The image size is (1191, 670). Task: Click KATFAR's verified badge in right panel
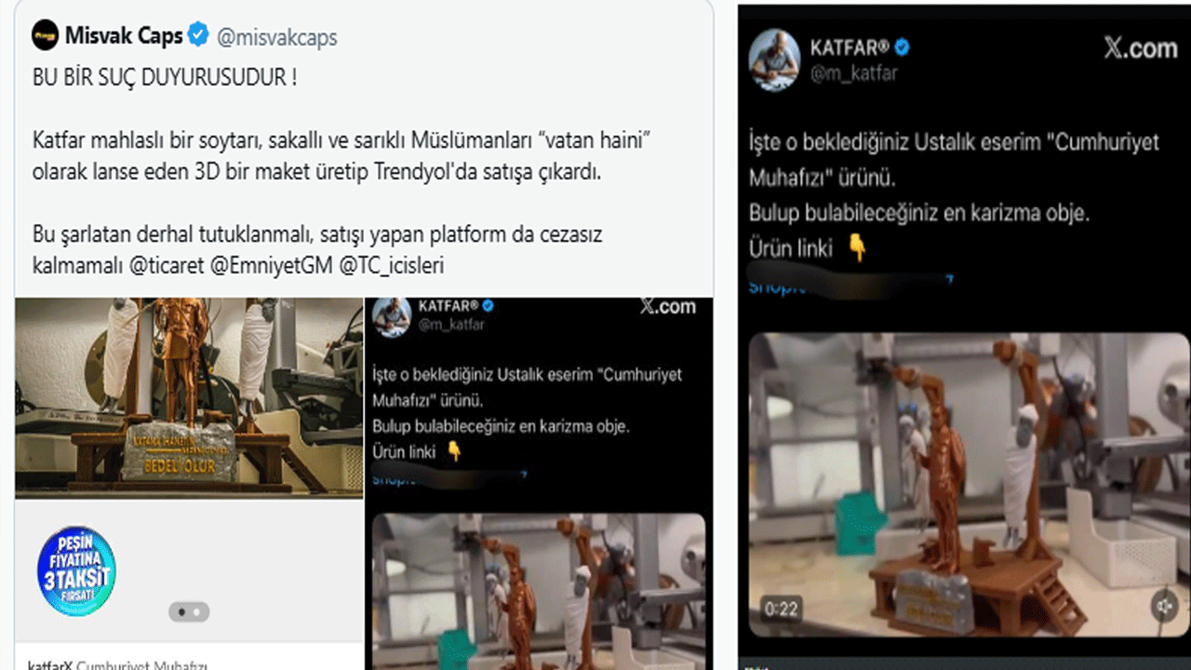pos(902,47)
